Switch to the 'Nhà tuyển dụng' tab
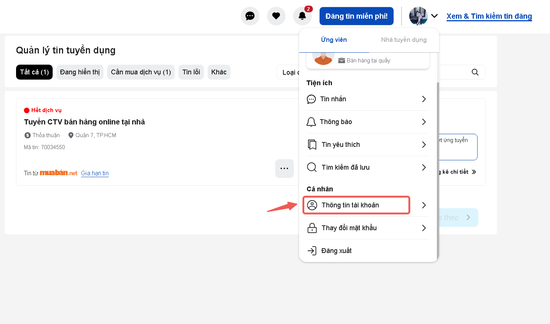Image resolution: width=550 pixels, height=324 pixels. 404,40
